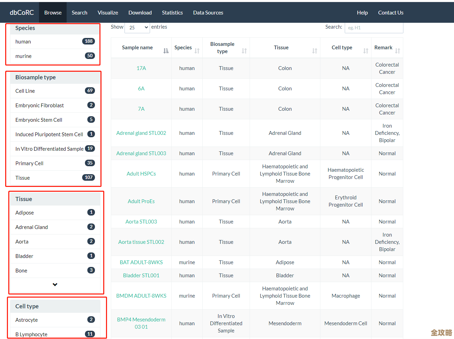Expand the Tissue filter list chevron
This screenshot has height=339, width=454.
click(55, 285)
